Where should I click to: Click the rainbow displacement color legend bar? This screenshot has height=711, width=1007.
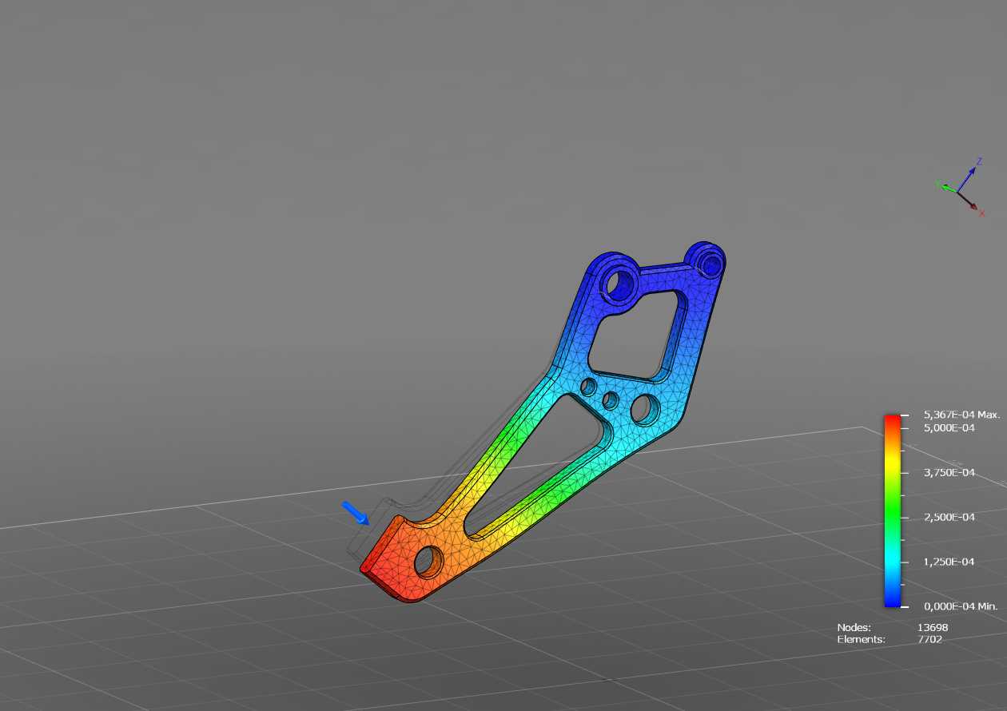click(893, 511)
